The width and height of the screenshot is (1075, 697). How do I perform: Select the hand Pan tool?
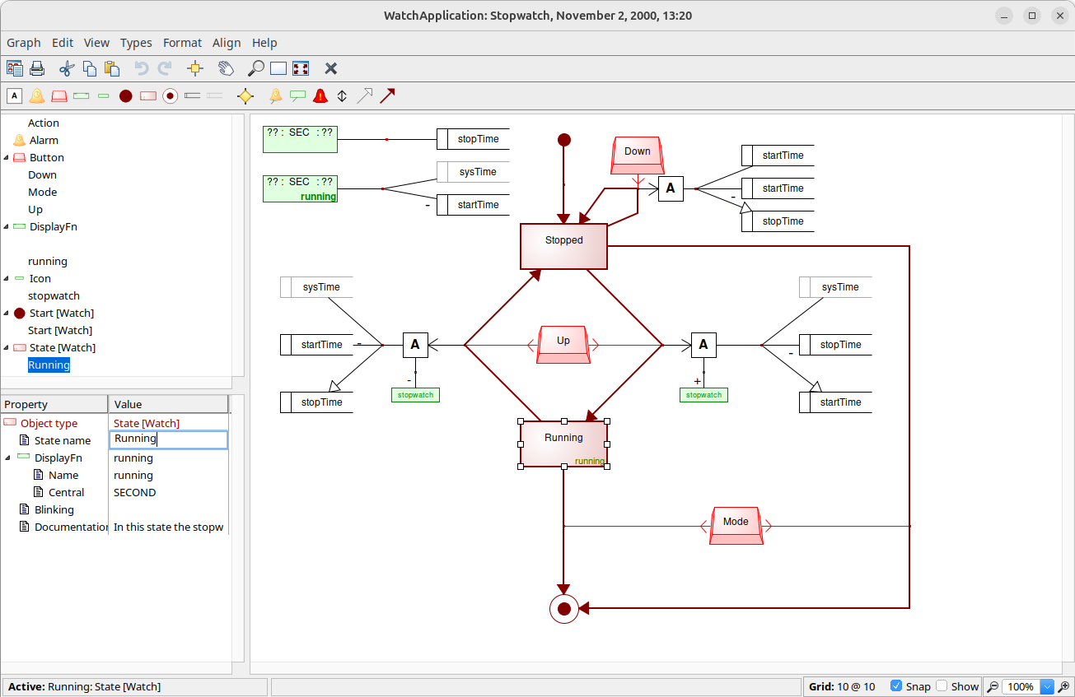[x=226, y=69]
